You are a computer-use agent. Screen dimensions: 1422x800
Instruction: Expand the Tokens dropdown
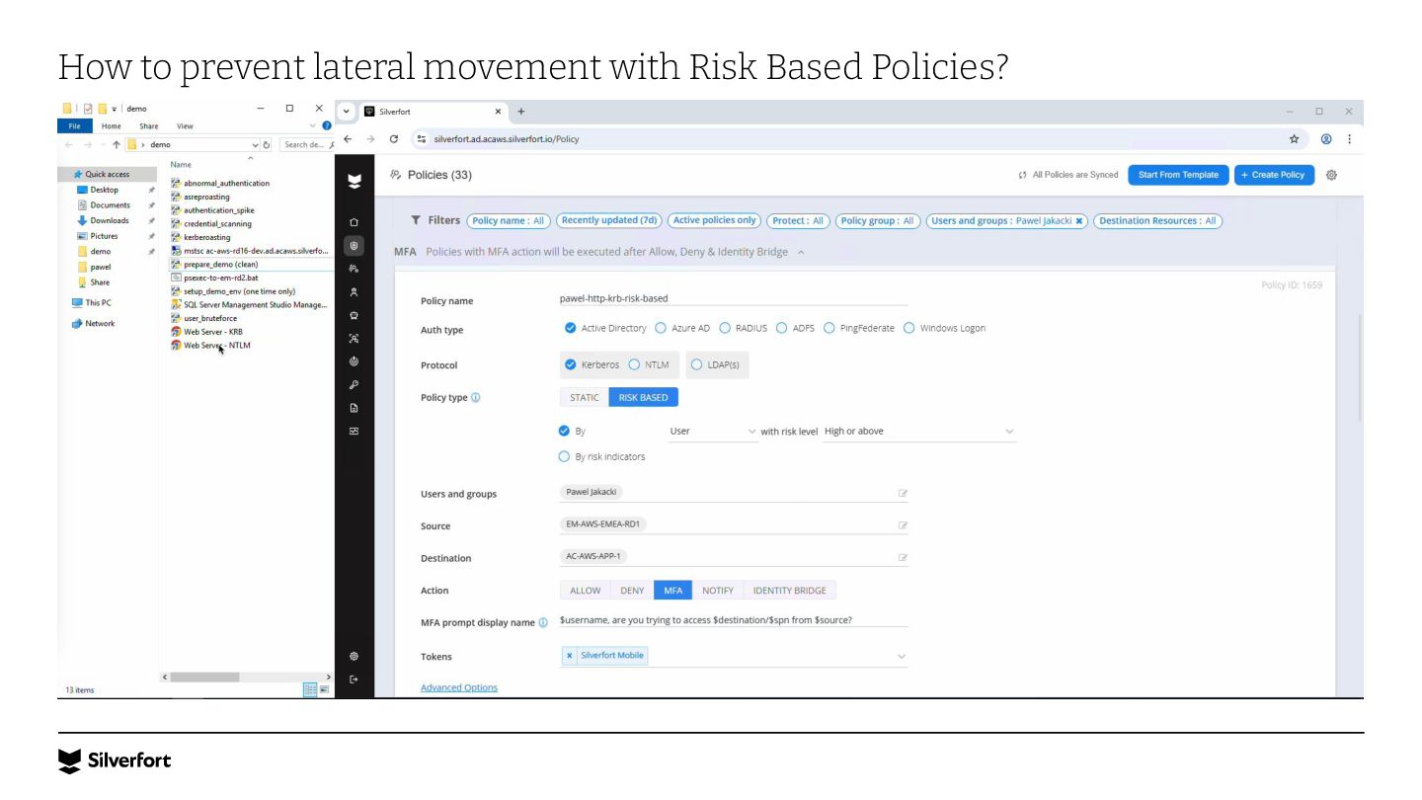point(901,656)
